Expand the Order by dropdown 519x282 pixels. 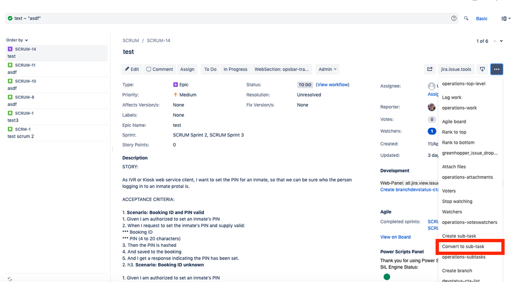click(x=17, y=40)
